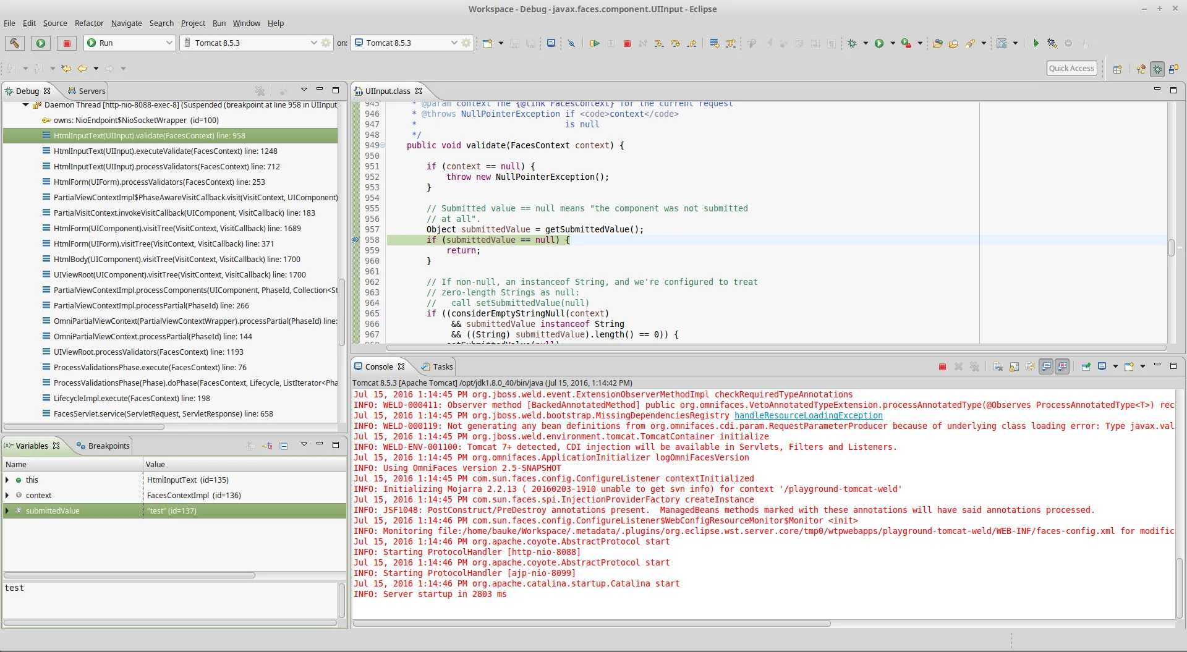Screen dimensions: 1187x652
Task: Switch to the Debug perspective button
Action: coord(1157,69)
